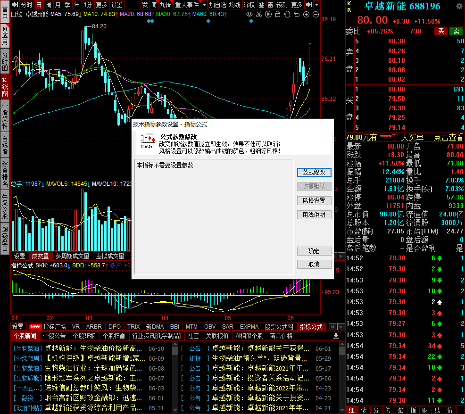The height and width of the screenshot is (414, 465).
Task: Click the green 卖 sell button
Action: [x=456, y=31]
